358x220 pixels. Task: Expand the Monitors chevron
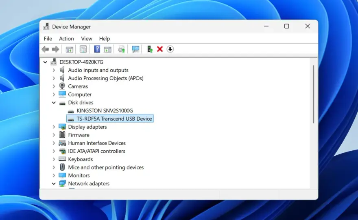click(54, 176)
